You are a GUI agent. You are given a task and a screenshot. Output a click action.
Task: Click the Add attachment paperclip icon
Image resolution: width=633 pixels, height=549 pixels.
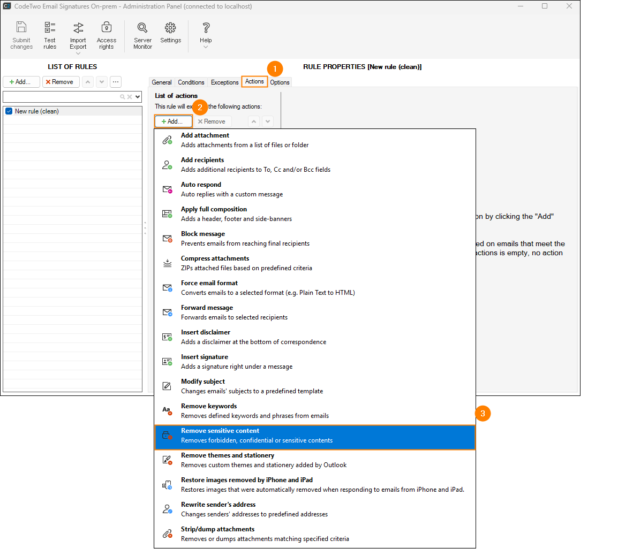tap(167, 140)
